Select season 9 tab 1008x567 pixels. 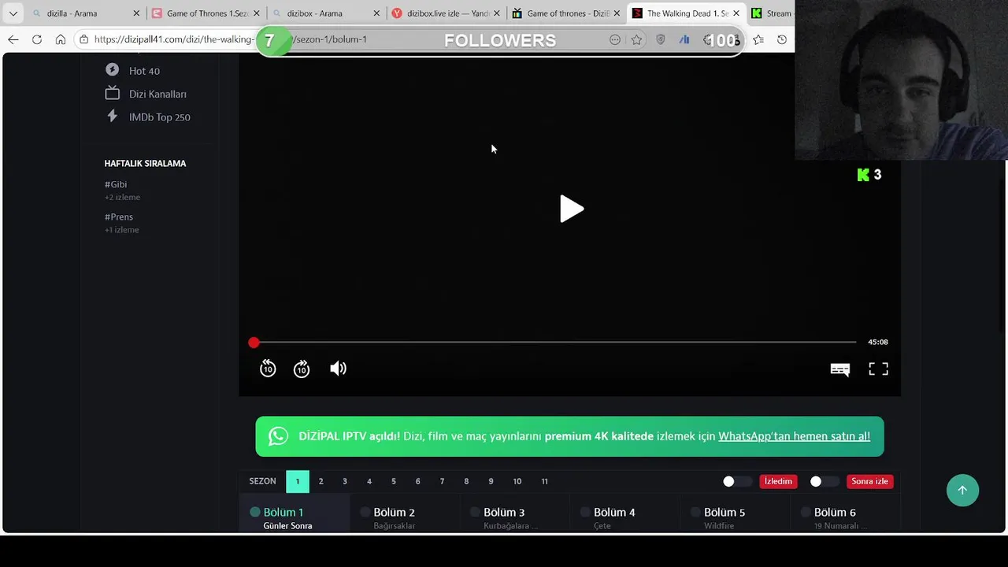point(491,481)
